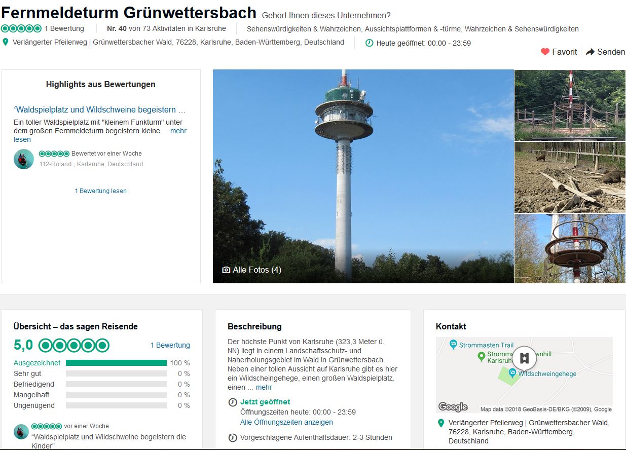This screenshot has width=626, height=450.
Task: Filter reviews by Ausgezeichnet rating
Action: click(37, 363)
